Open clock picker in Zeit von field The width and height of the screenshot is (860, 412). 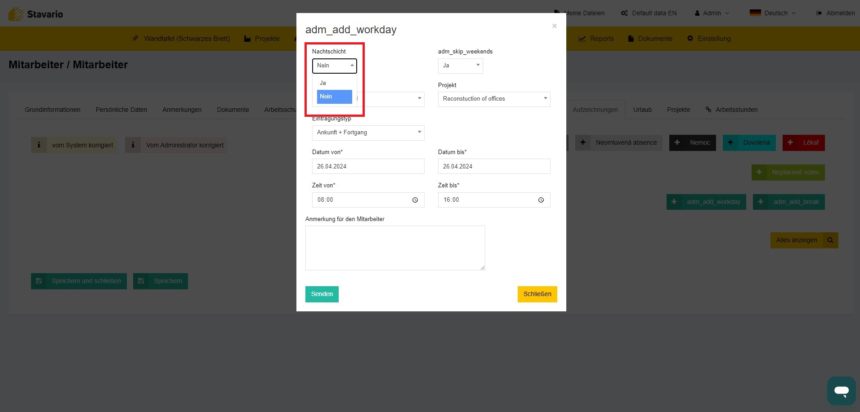[x=415, y=200]
